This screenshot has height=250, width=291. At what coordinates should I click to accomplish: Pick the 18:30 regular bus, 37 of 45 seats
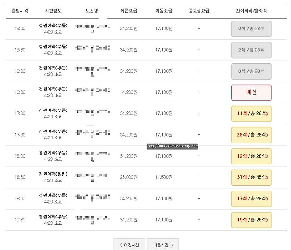pyautogui.click(x=251, y=177)
